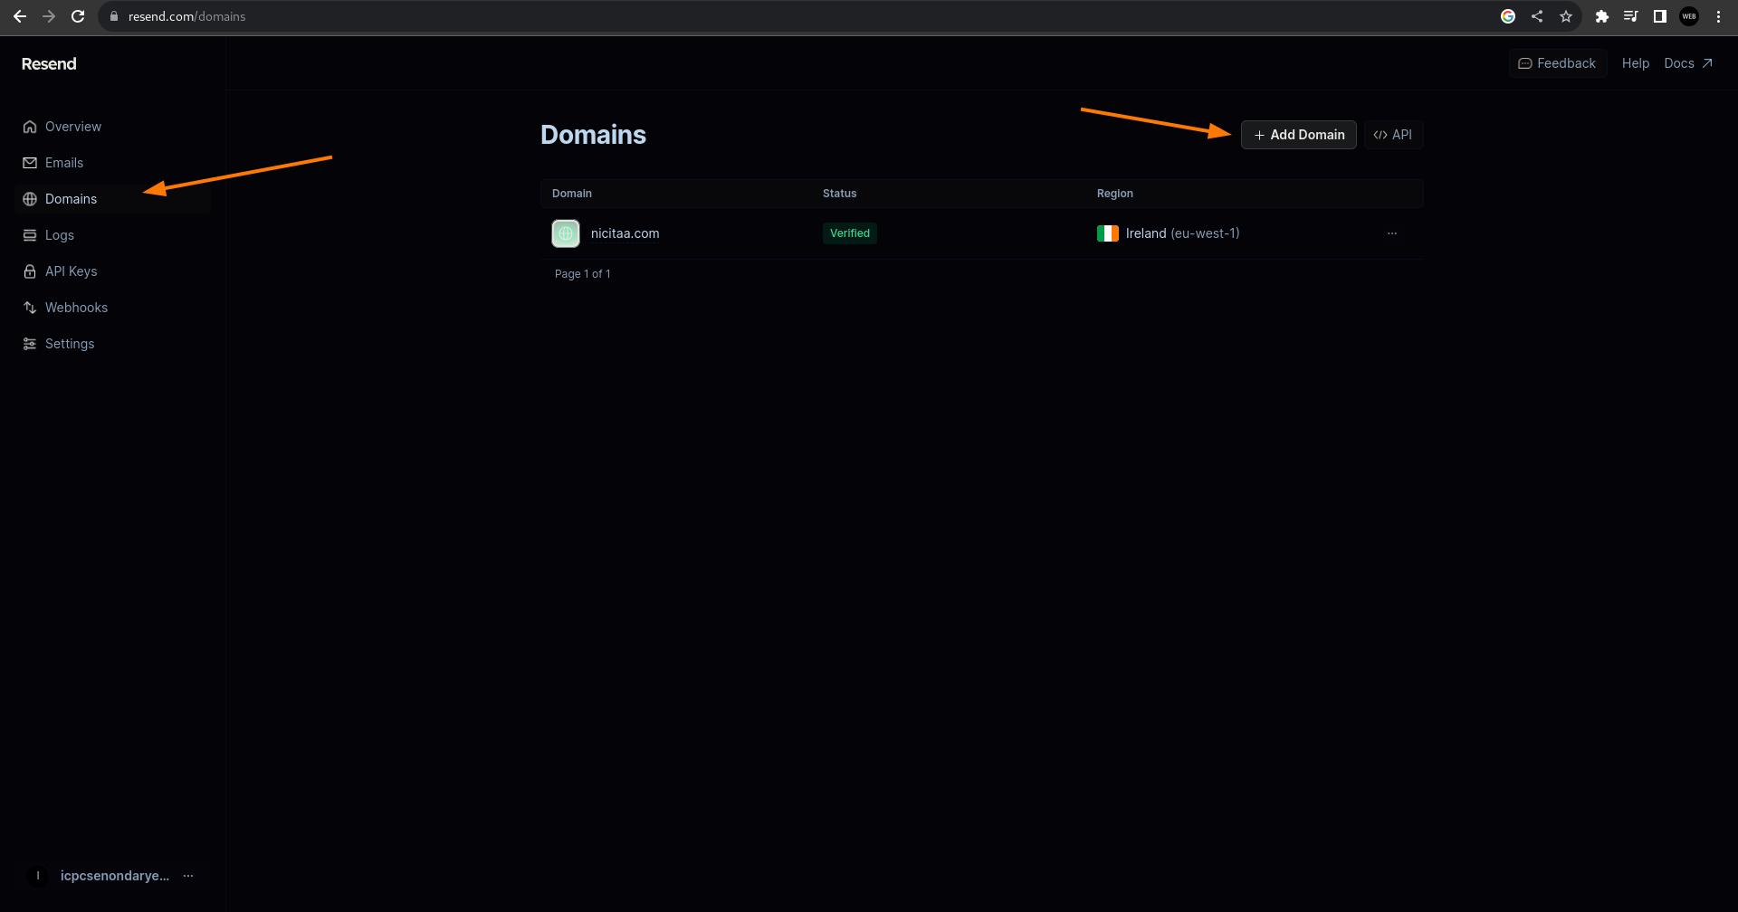Open Logs from the sidebar

pos(60,235)
